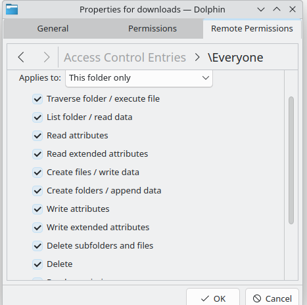
Task: Confirm with the OK button
Action: point(213,298)
